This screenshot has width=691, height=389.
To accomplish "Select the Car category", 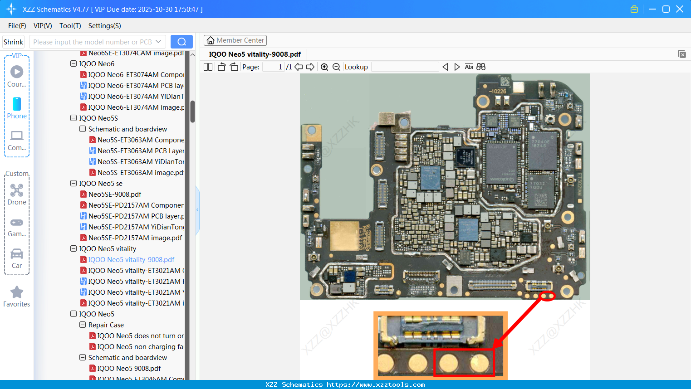I will pyautogui.click(x=17, y=258).
